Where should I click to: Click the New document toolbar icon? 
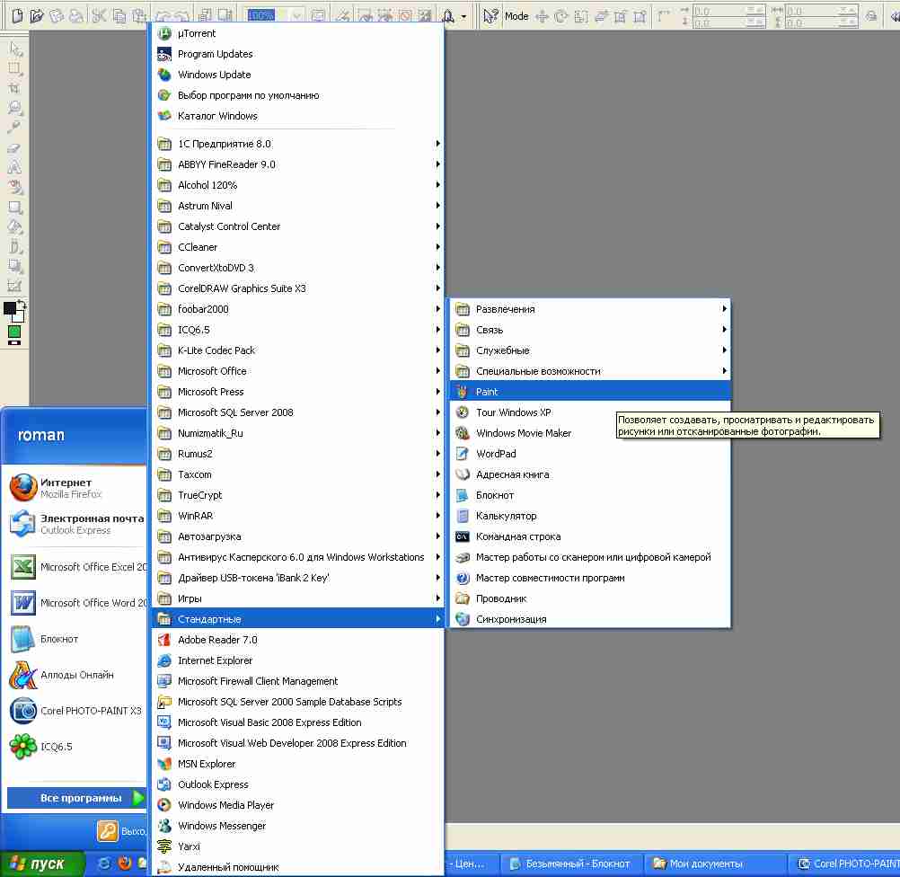(x=17, y=16)
